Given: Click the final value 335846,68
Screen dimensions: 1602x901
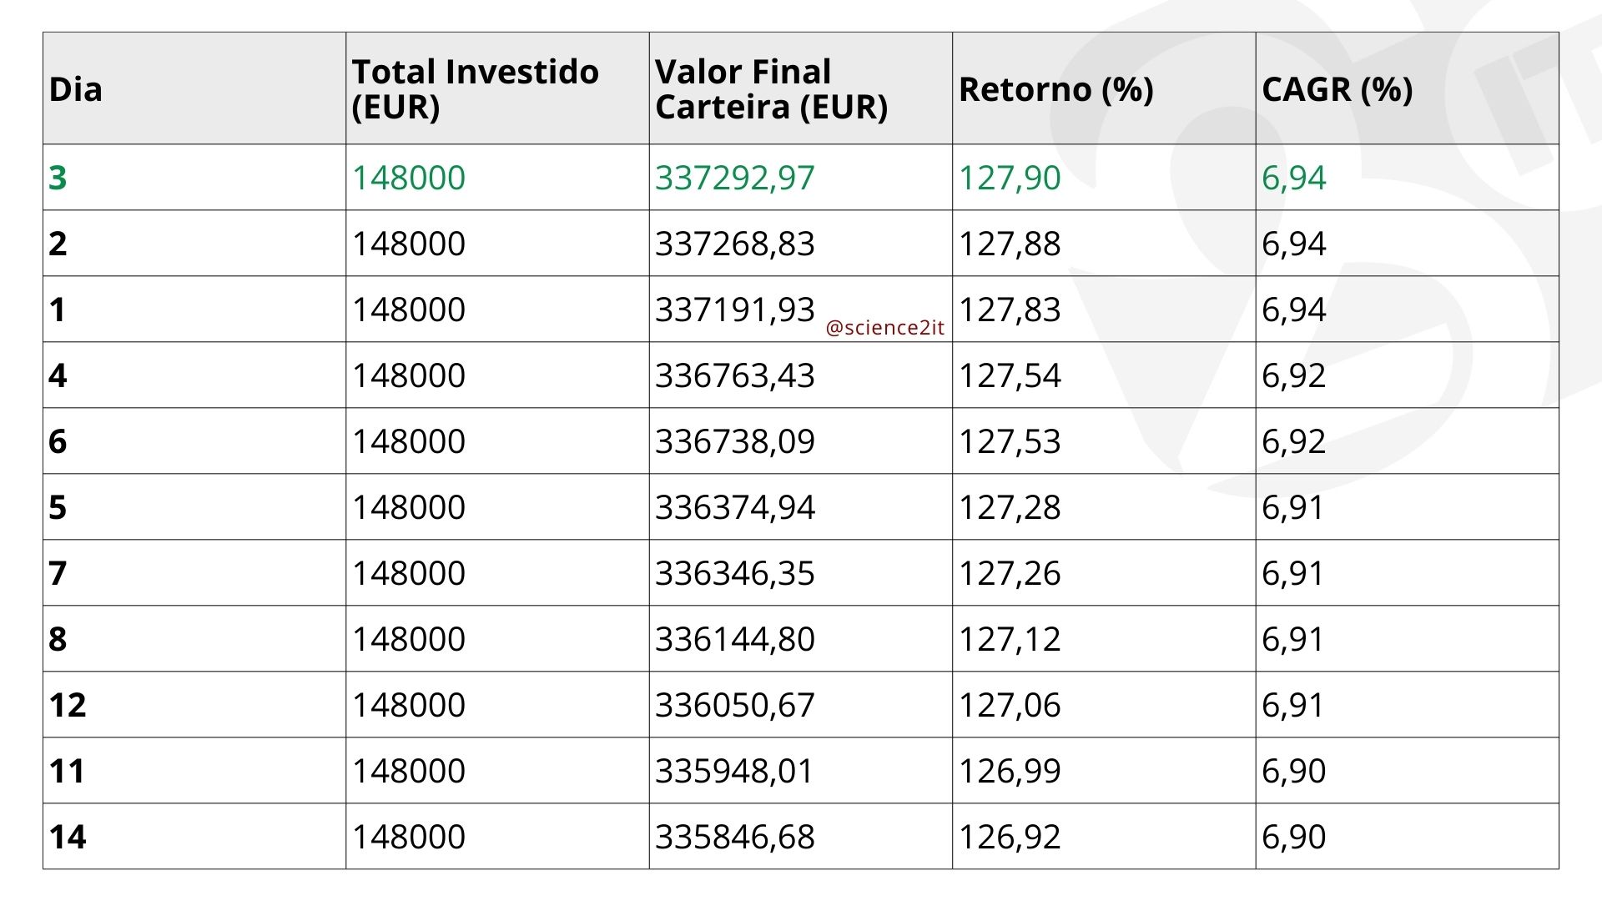Looking at the screenshot, I should [x=734, y=837].
